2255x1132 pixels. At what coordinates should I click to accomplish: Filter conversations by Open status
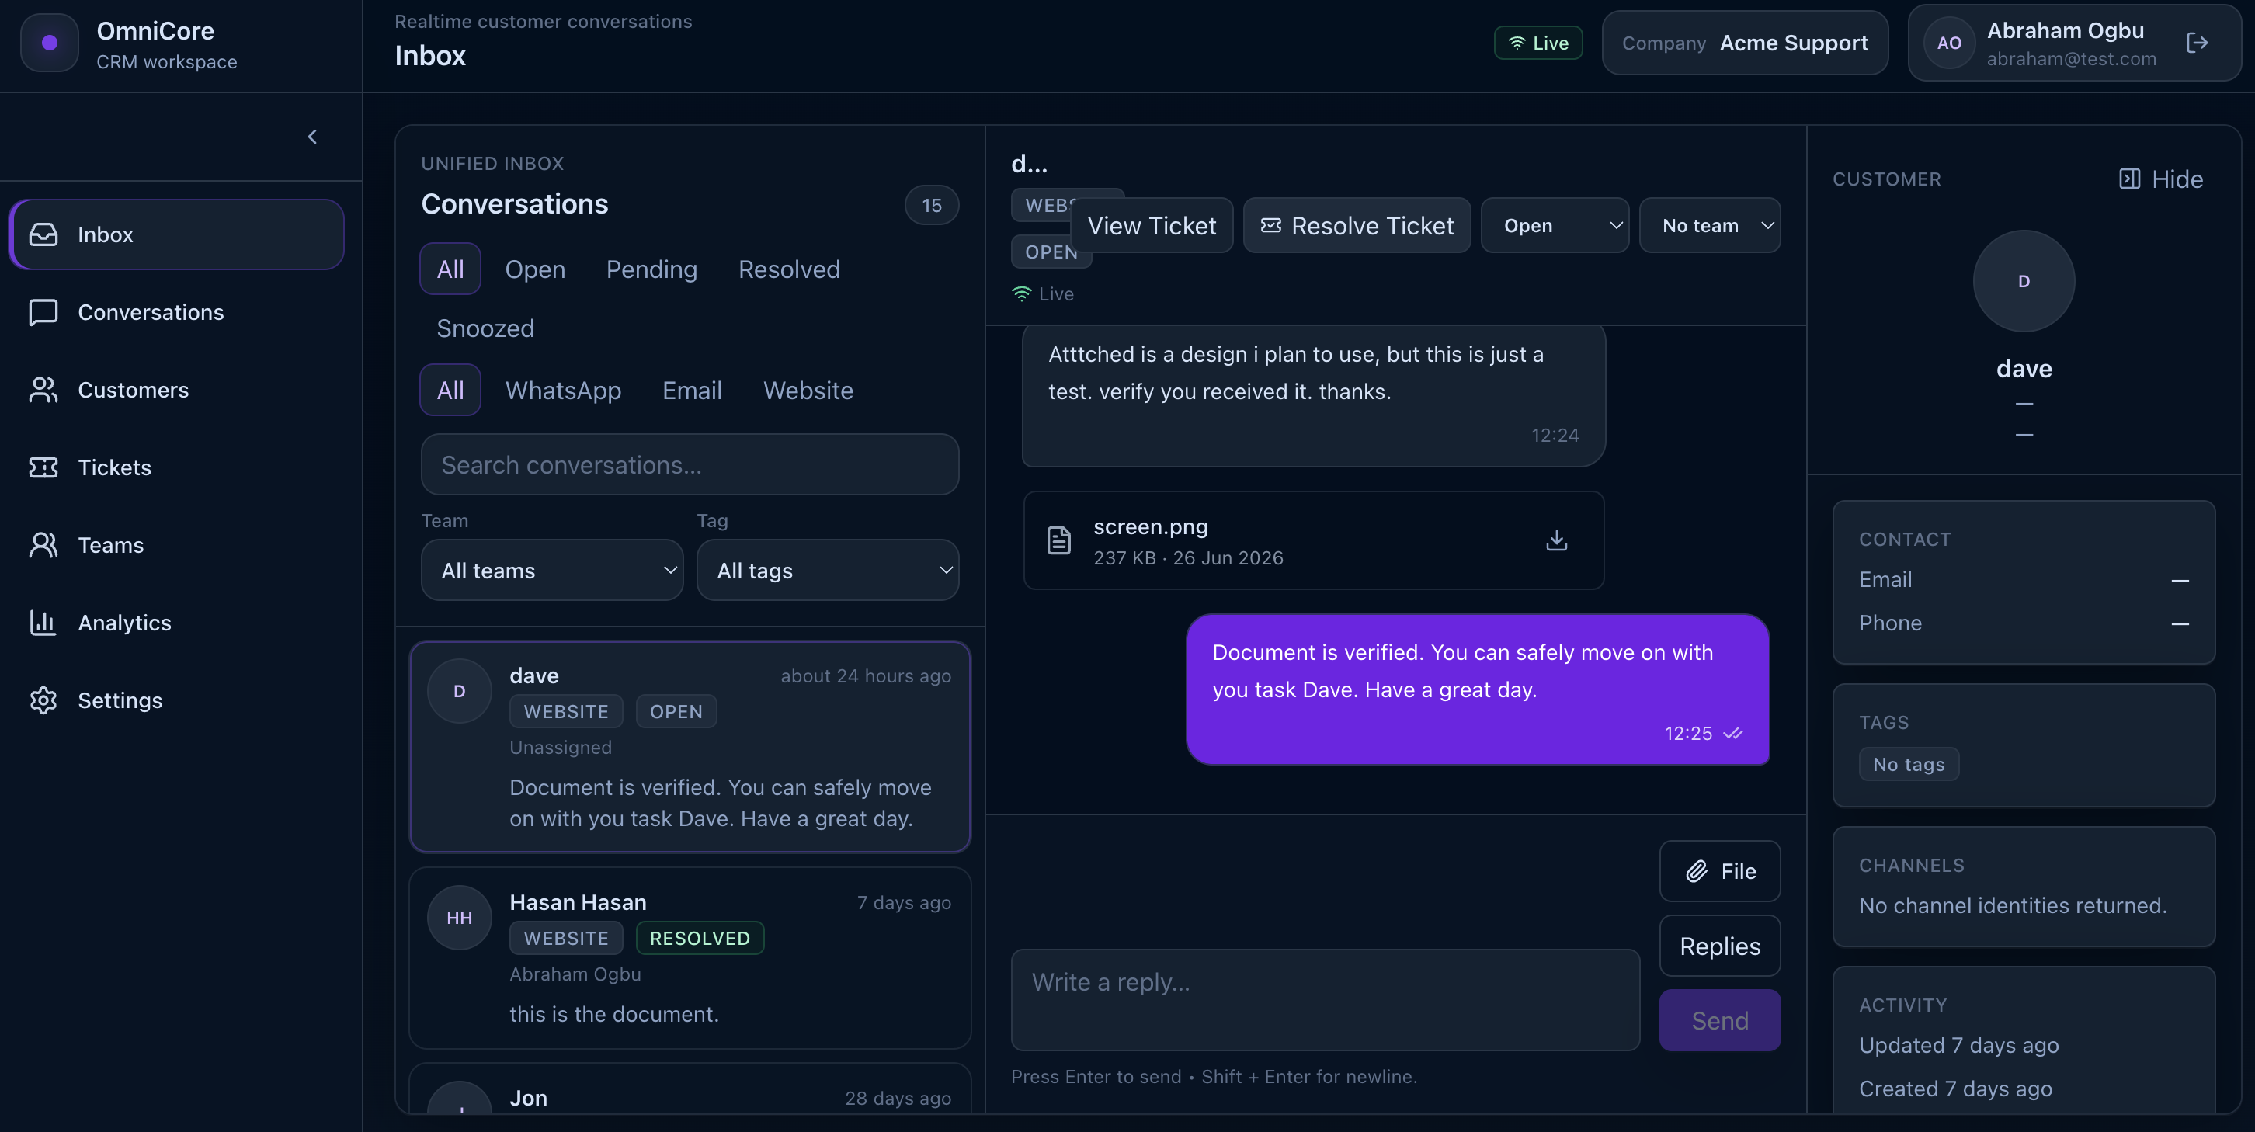(x=535, y=269)
